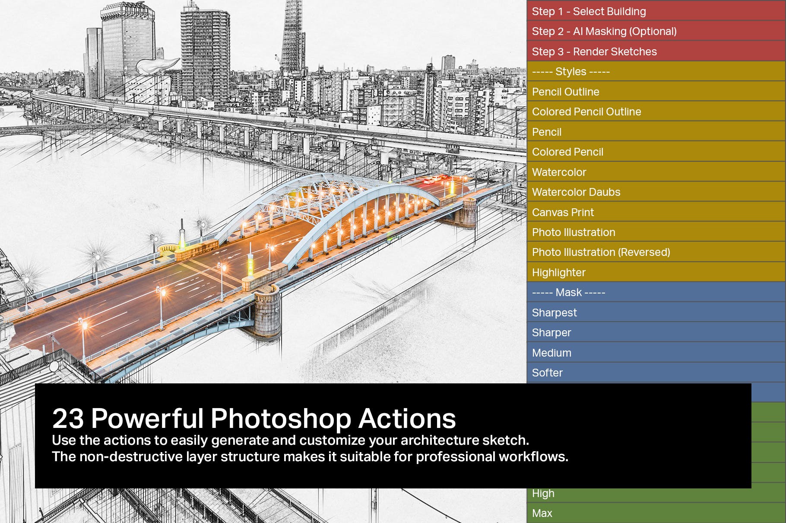Run the Step 2 - AI Masking action

648,32
